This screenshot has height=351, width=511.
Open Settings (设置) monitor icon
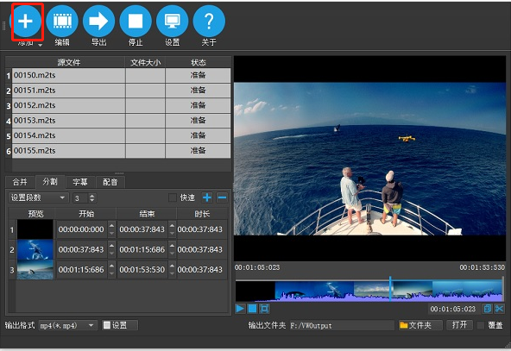tap(172, 22)
